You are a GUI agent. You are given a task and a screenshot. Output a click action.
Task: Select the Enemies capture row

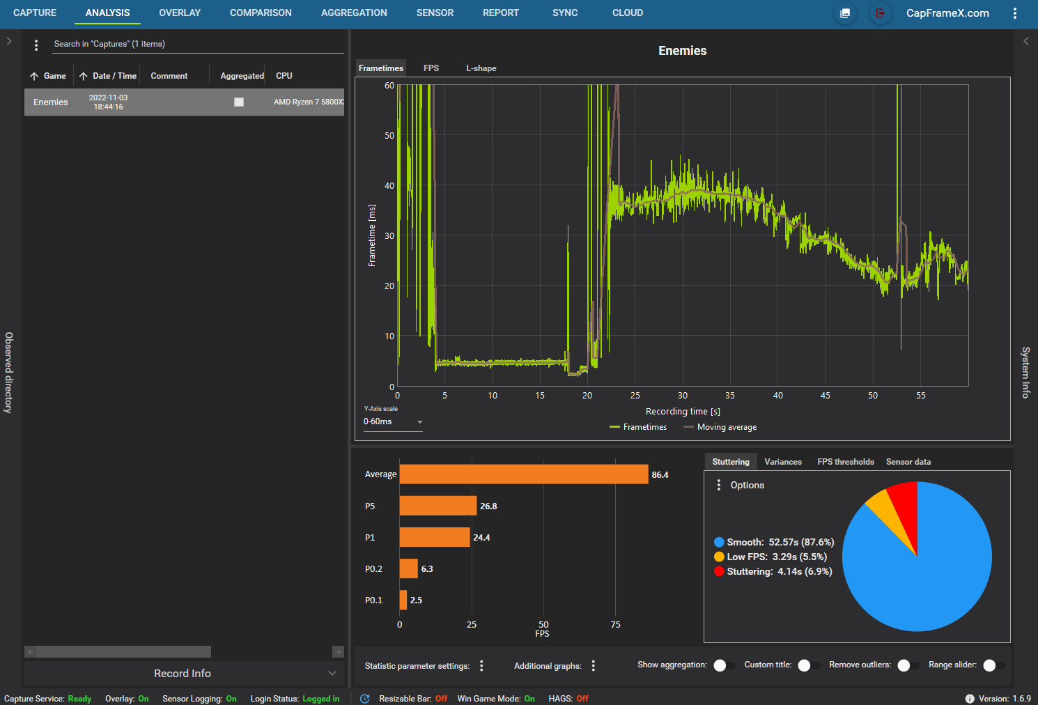pos(184,102)
